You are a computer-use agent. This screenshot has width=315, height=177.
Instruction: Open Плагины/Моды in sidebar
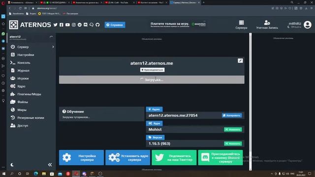(29, 94)
